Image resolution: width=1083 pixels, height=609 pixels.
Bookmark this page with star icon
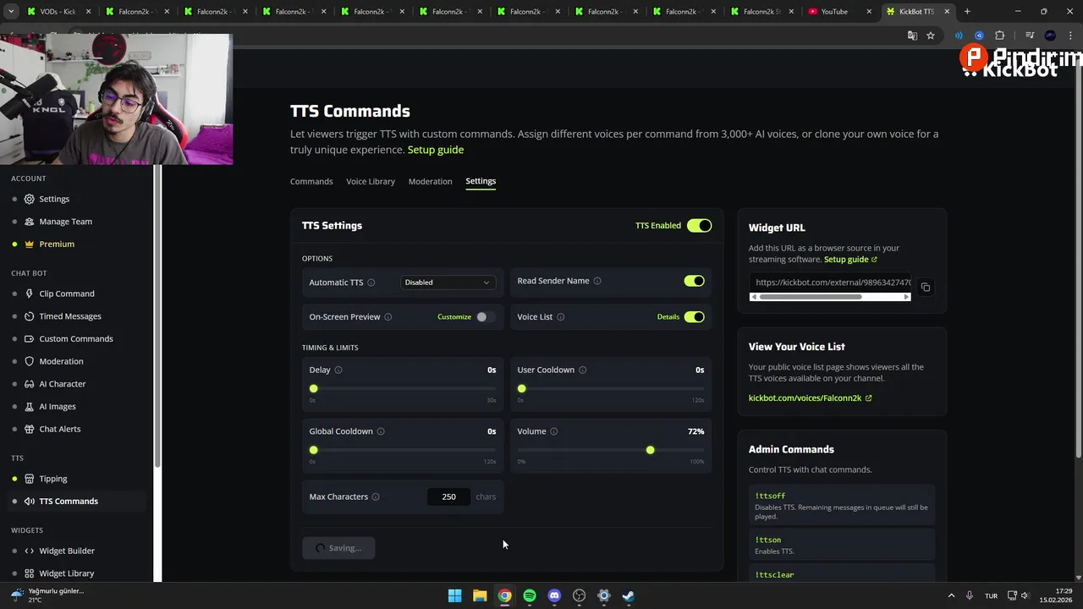click(x=931, y=36)
